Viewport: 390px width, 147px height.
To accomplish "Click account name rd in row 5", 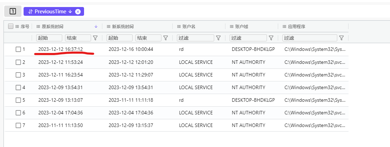I will [181, 100].
